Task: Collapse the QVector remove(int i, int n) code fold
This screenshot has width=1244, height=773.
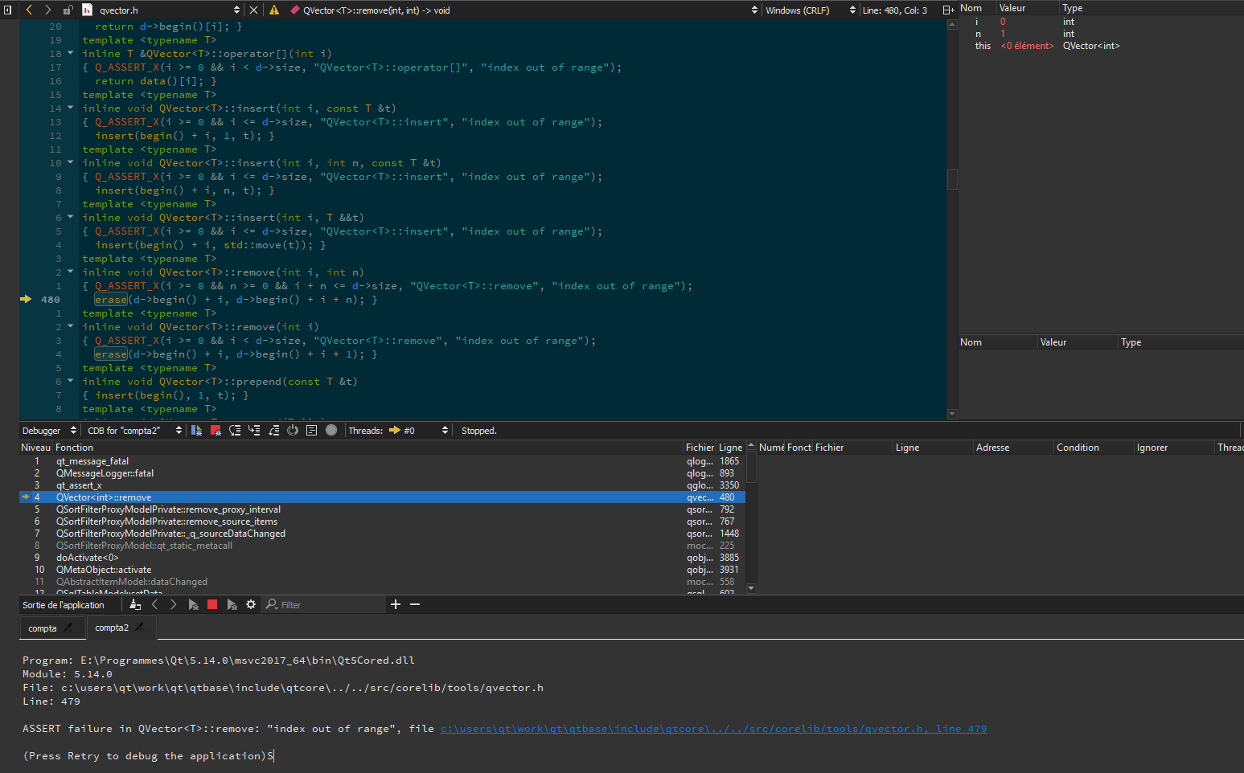Action: (71, 272)
